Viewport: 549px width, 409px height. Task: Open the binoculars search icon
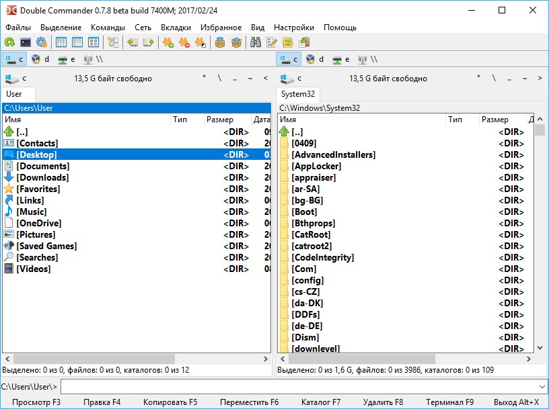point(256,42)
